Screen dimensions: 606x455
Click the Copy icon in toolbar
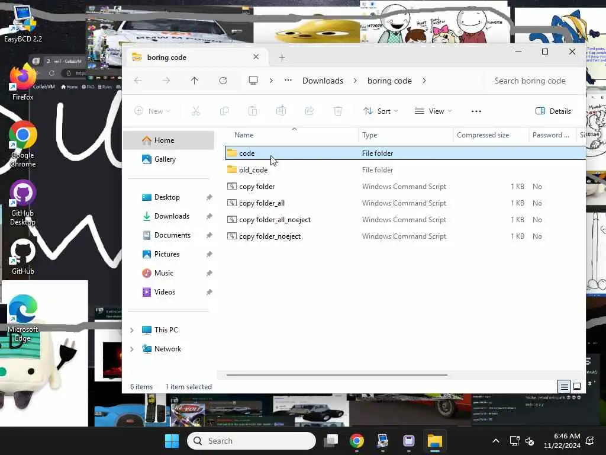click(x=224, y=111)
